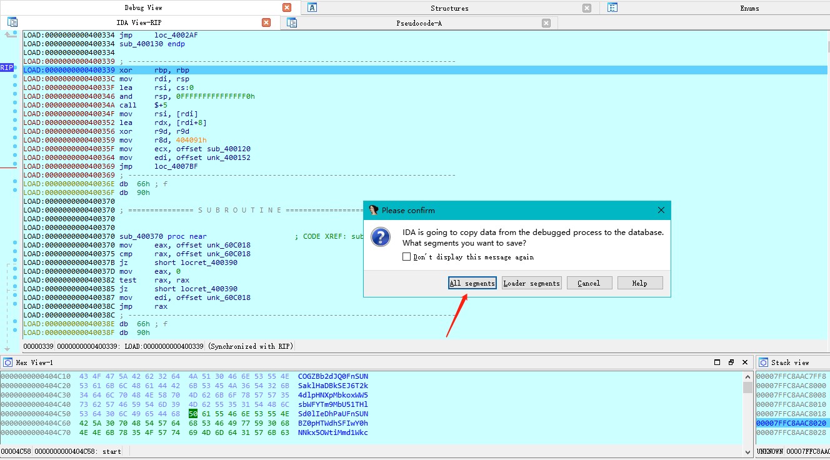Screen dimensions: 830x460
Task: Close the Structures tab
Action: (x=587, y=8)
